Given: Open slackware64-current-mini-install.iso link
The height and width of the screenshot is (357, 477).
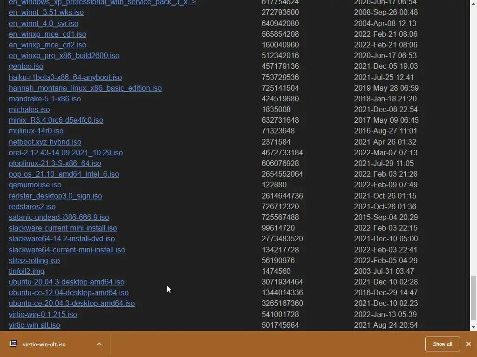Looking at the screenshot, I should tap(67, 250).
